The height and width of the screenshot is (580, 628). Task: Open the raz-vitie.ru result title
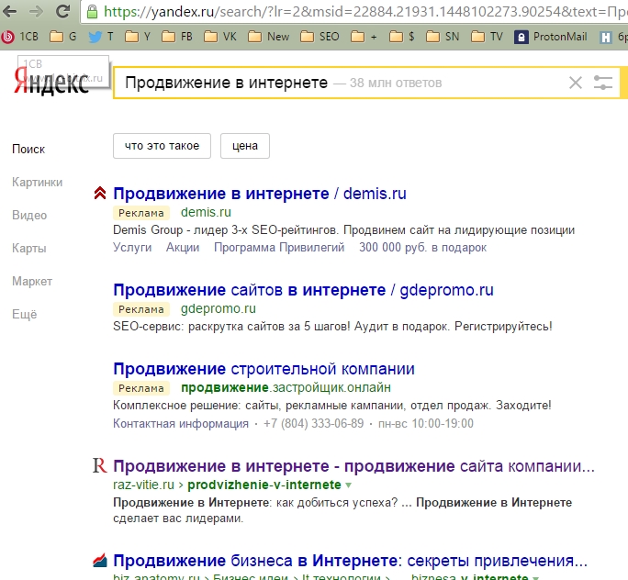click(x=353, y=466)
